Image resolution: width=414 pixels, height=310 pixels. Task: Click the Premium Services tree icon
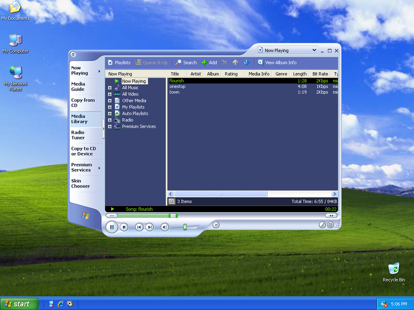(117, 126)
